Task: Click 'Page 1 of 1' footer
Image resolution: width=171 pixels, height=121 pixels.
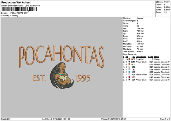Action: tap(165, 119)
